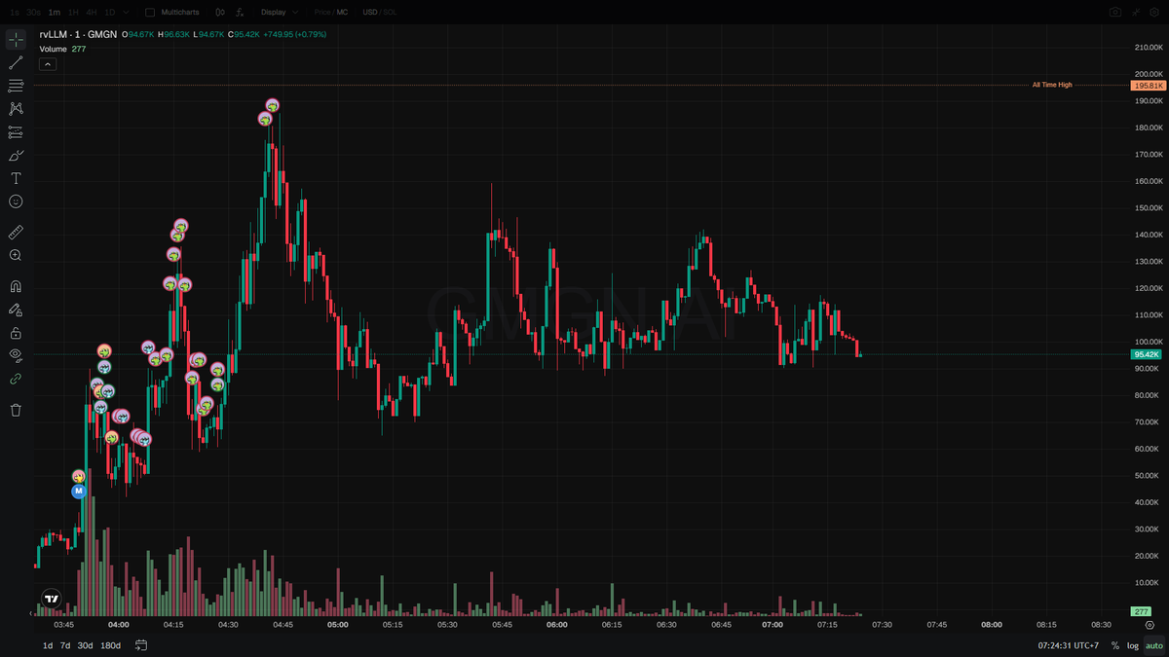Open the forecasting and measurement tools

(16, 132)
